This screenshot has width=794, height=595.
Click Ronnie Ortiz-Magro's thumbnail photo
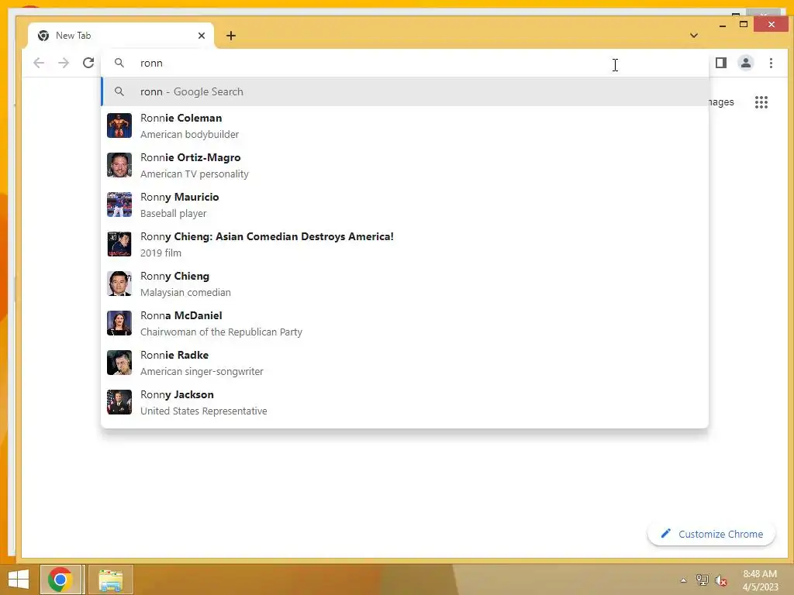[119, 165]
